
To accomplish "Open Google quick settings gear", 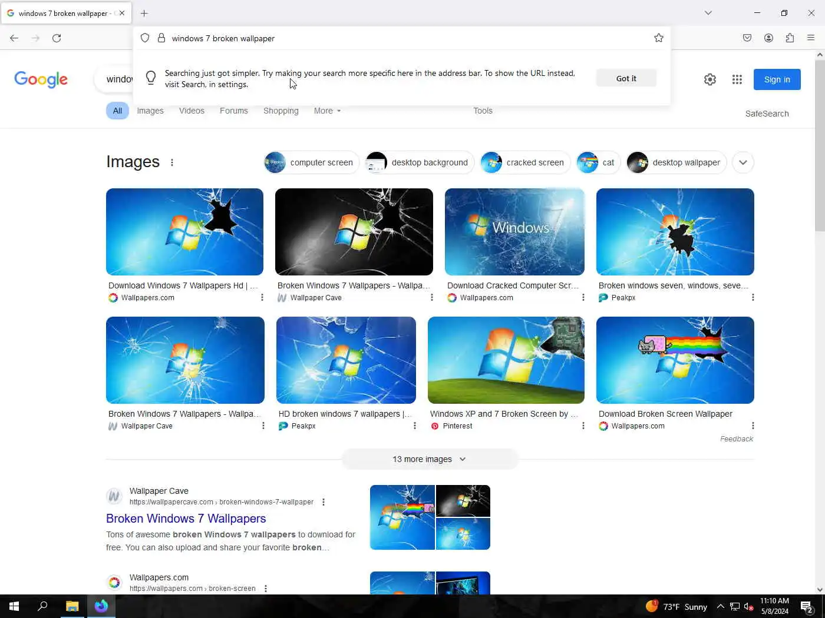I will click(x=710, y=79).
